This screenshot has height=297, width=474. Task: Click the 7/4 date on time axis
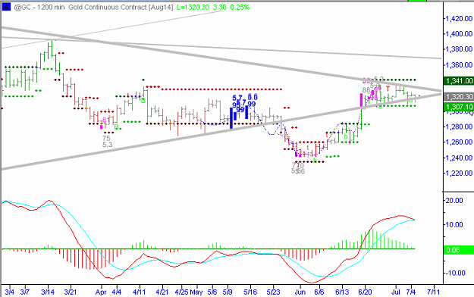point(411,292)
